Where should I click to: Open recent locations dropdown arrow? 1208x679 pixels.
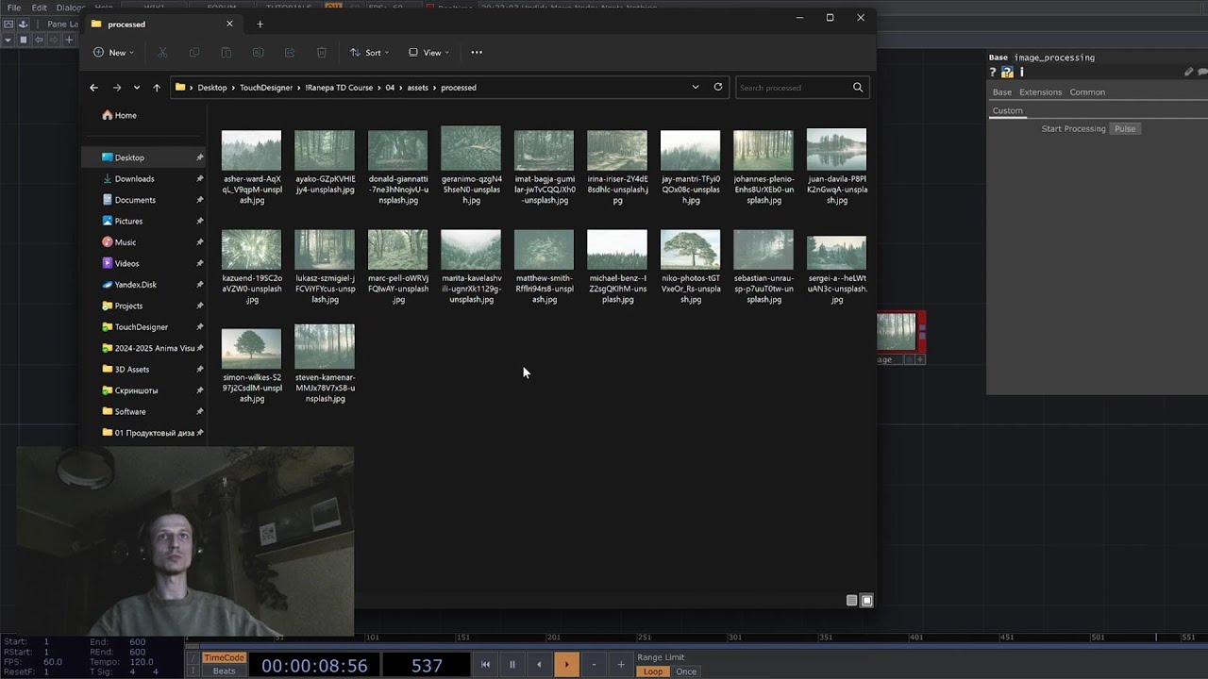tap(137, 88)
